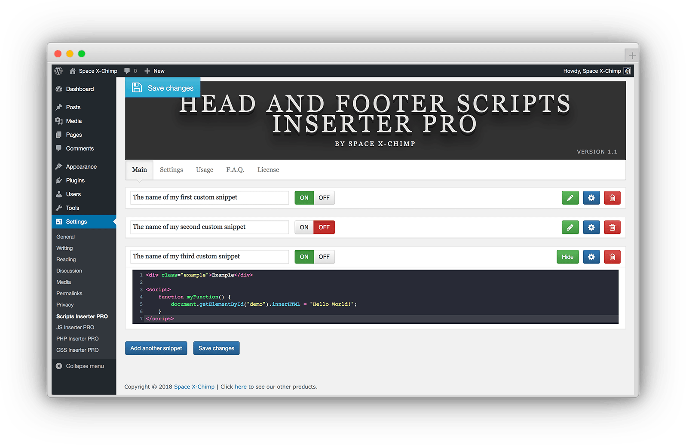Click Add another snippet button

[x=156, y=348]
